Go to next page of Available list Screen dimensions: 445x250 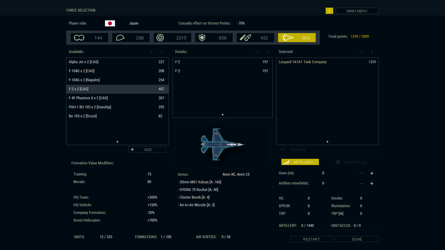point(162,52)
